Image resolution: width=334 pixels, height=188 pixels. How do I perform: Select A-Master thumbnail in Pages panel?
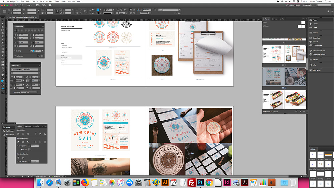tap(301, 26)
